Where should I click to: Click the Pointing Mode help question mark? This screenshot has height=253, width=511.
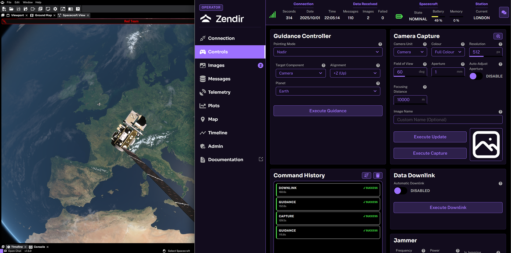tap(380, 44)
